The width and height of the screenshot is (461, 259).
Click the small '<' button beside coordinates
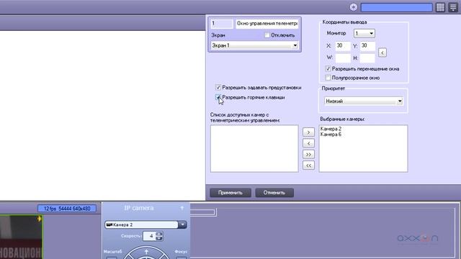coord(382,53)
